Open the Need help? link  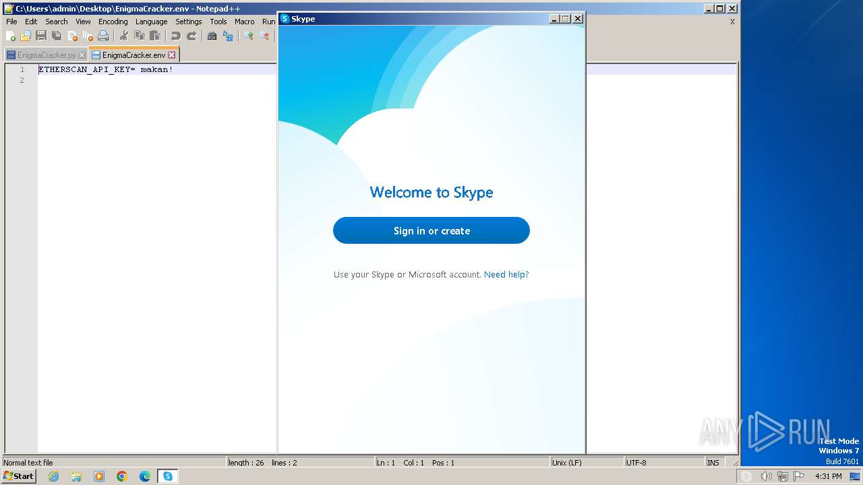click(506, 275)
